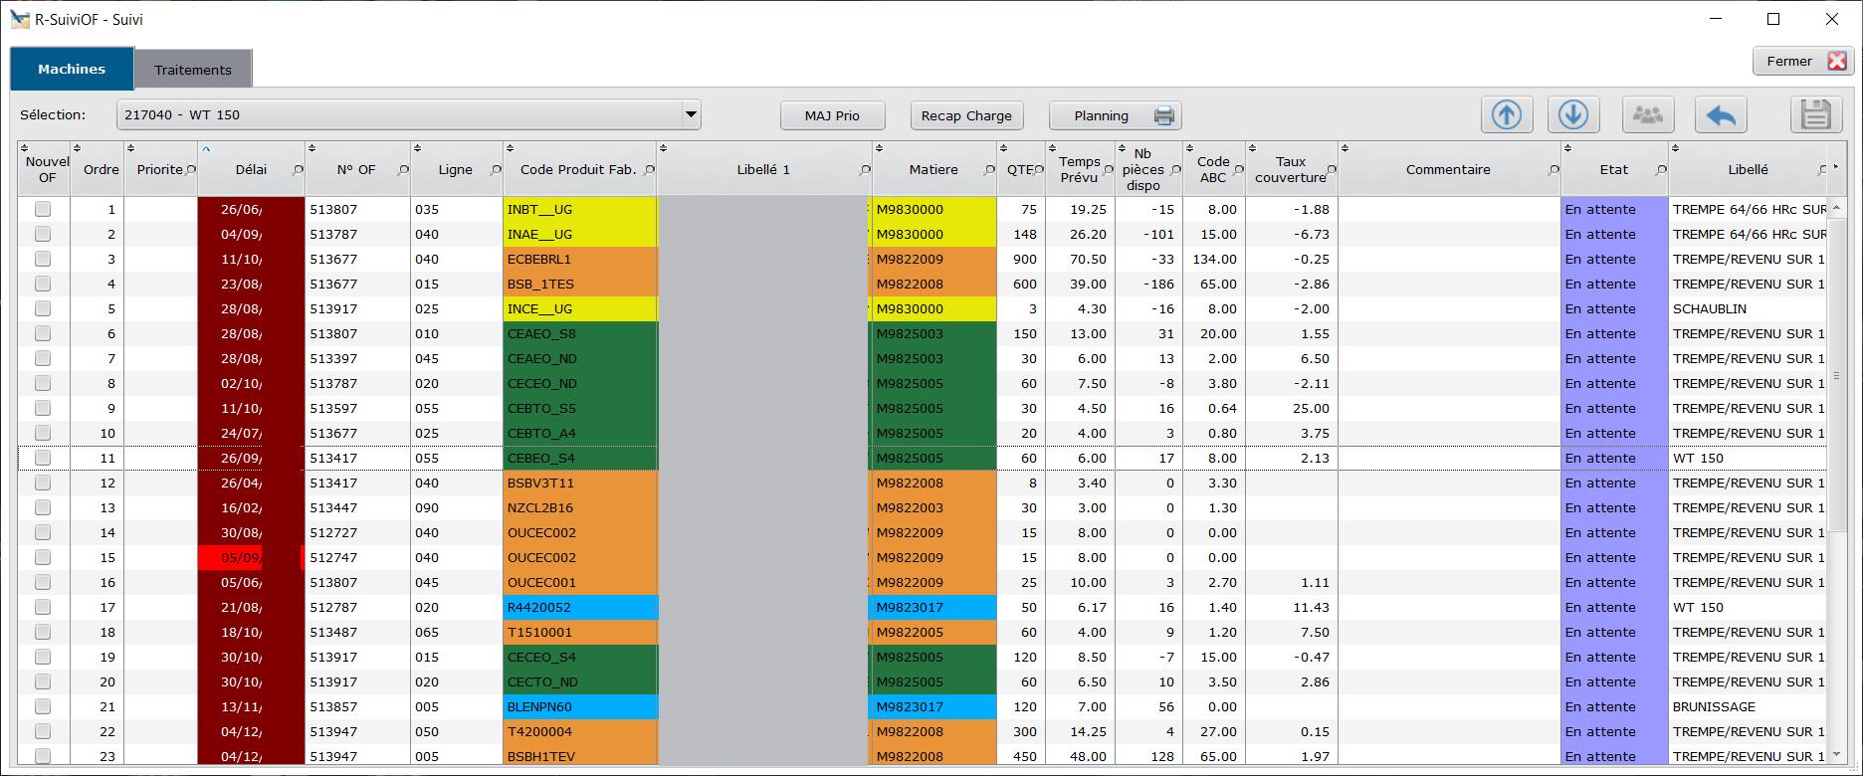Tick the Nouvel OF checkbox for order 1
The width and height of the screenshot is (1863, 776).
coord(43,209)
